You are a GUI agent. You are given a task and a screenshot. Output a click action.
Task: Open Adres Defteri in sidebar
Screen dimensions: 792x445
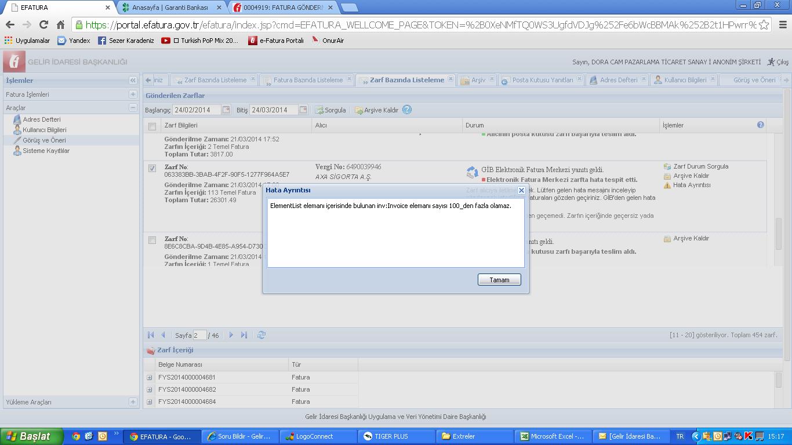pos(41,119)
